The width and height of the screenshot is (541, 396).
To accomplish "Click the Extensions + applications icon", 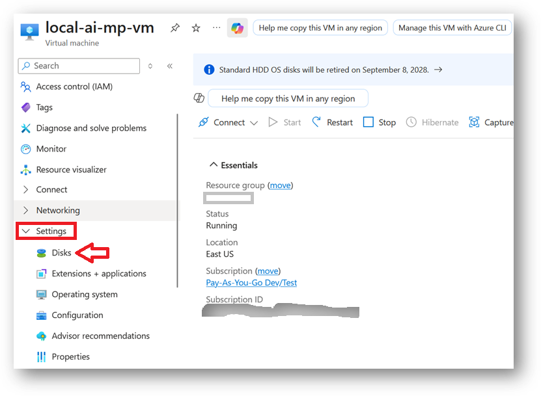I will 42,274.
